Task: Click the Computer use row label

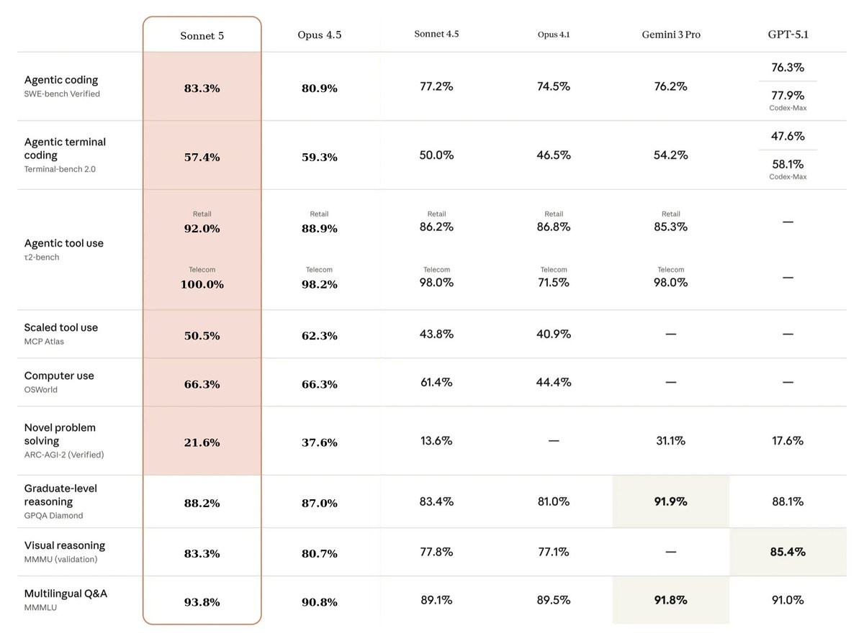Action: click(59, 376)
